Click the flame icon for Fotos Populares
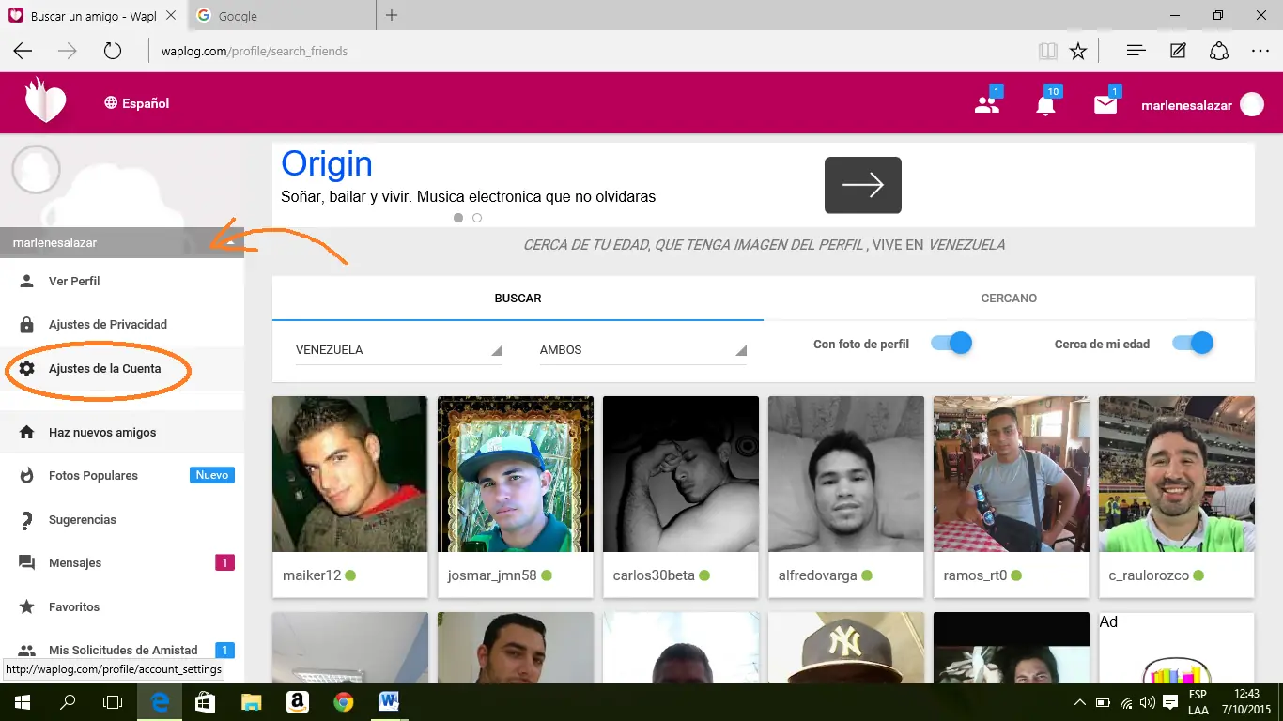 click(x=27, y=475)
